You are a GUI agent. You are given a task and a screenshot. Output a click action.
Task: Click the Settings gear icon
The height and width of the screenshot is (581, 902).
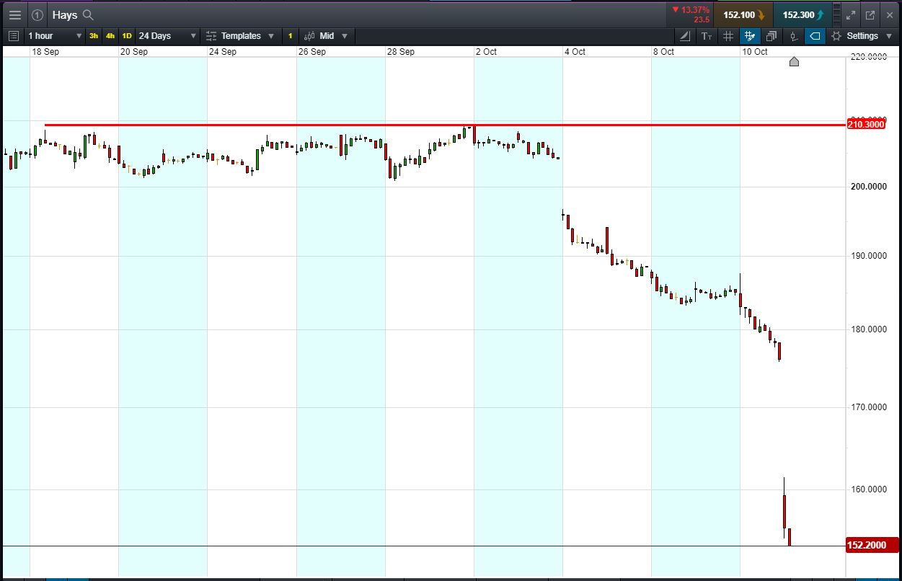tap(836, 35)
